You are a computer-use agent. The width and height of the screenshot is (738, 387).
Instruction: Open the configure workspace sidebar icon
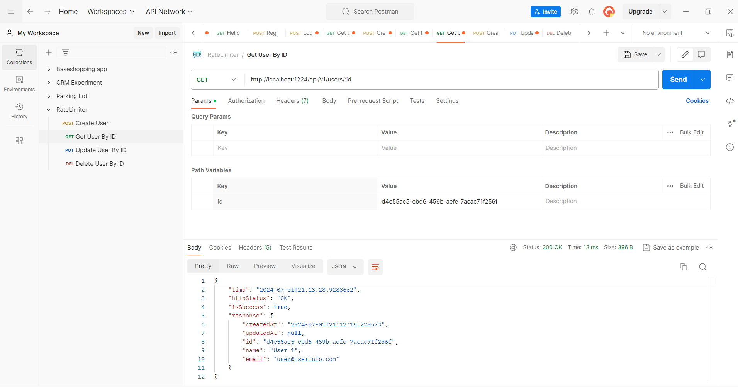19,141
